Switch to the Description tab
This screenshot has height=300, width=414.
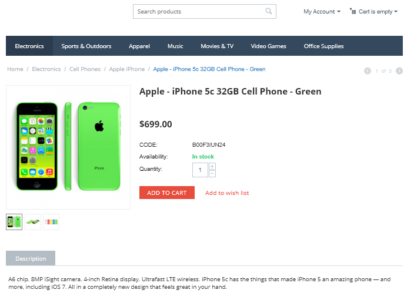(x=31, y=258)
